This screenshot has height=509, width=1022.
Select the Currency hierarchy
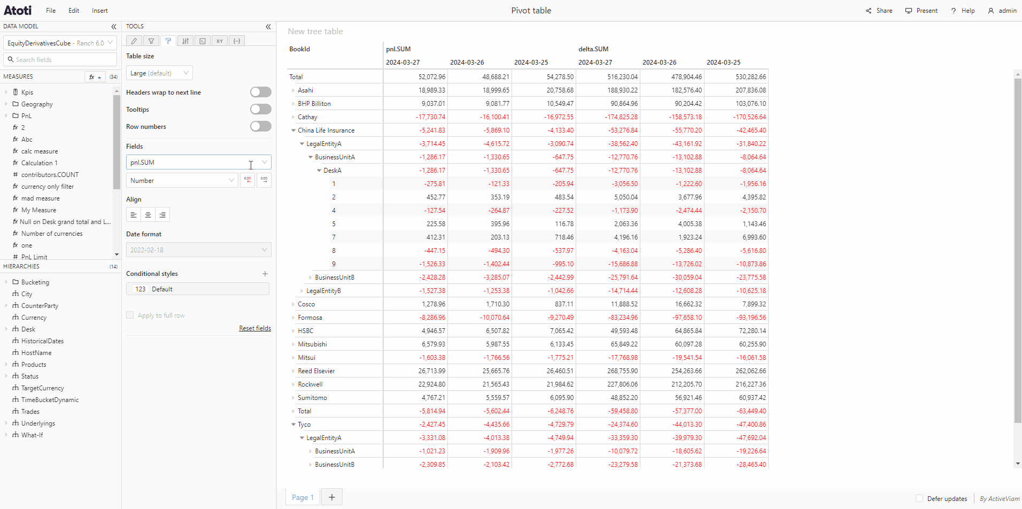tap(34, 318)
